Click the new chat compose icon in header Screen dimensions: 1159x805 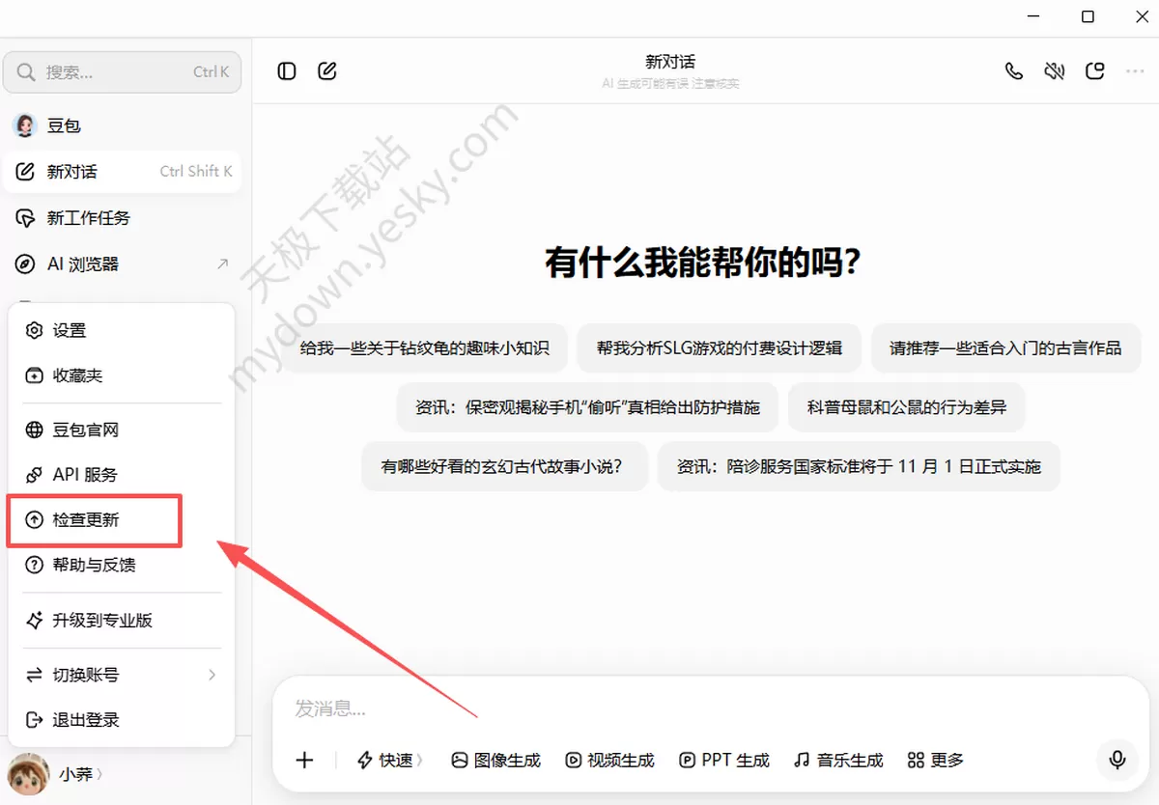[327, 71]
